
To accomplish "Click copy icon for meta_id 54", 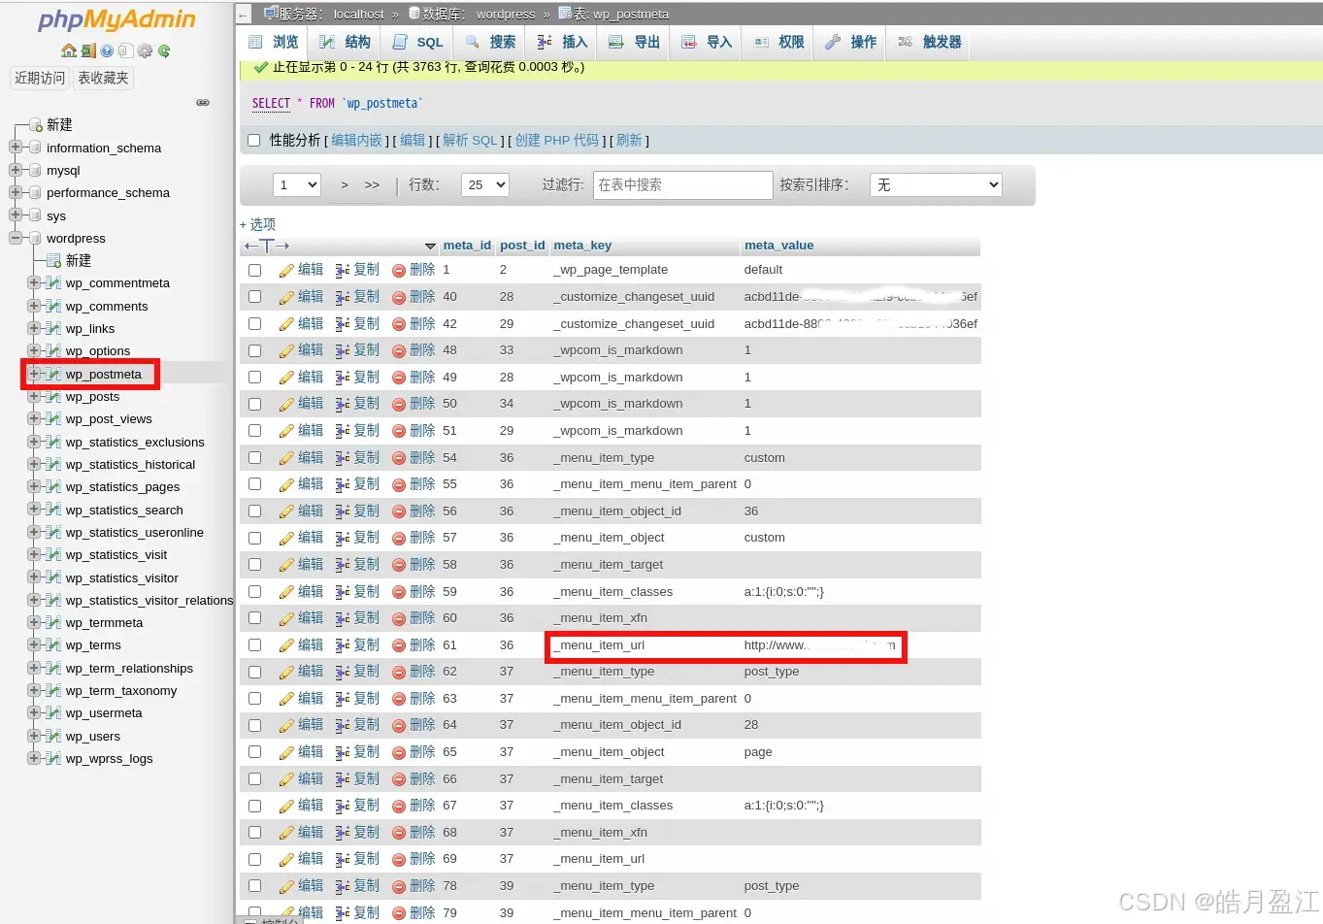I will (x=343, y=458).
